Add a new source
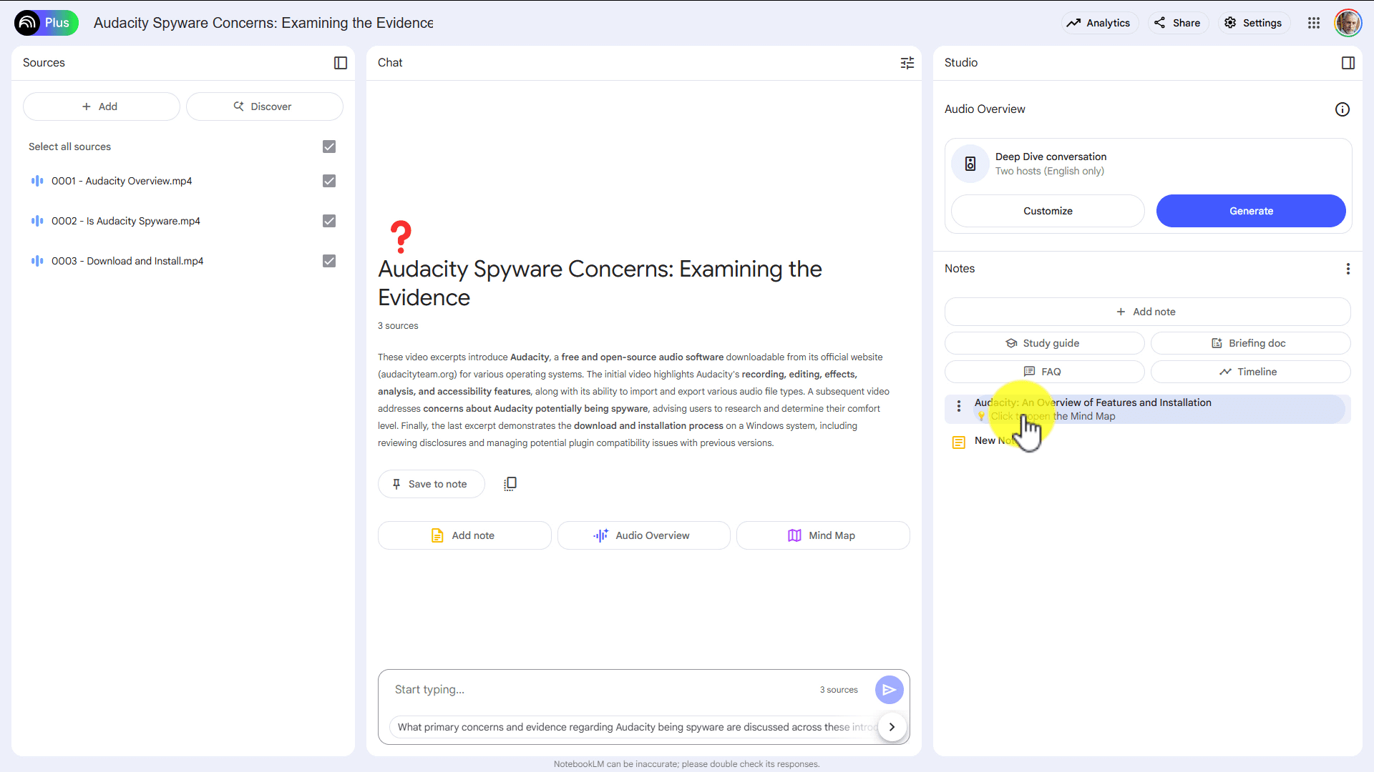1374x772 pixels. 101,107
